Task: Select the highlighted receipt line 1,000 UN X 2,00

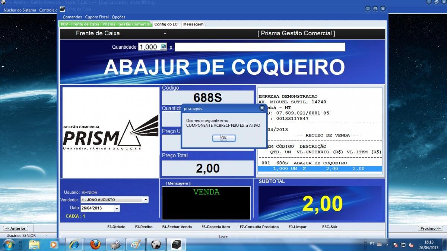Action: click(320, 169)
